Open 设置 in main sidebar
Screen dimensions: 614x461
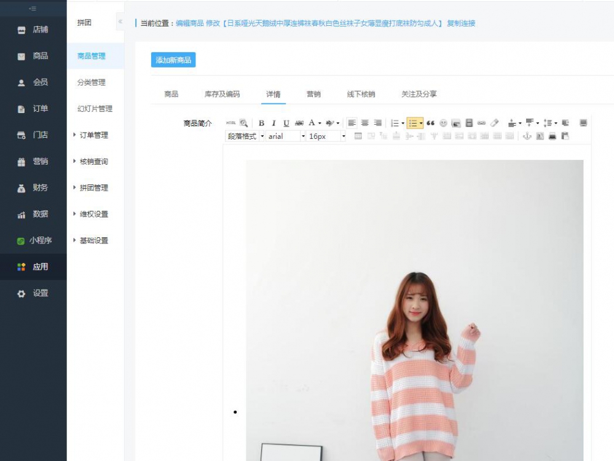(x=33, y=293)
